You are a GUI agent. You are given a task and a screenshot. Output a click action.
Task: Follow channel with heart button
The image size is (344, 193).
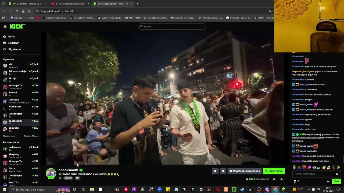pos(223,171)
